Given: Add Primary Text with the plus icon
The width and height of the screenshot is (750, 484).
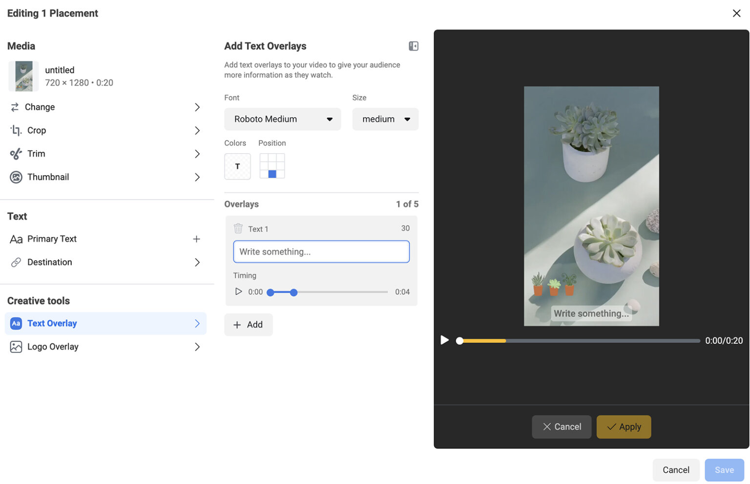Looking at the screenshot, I should 197,239.
